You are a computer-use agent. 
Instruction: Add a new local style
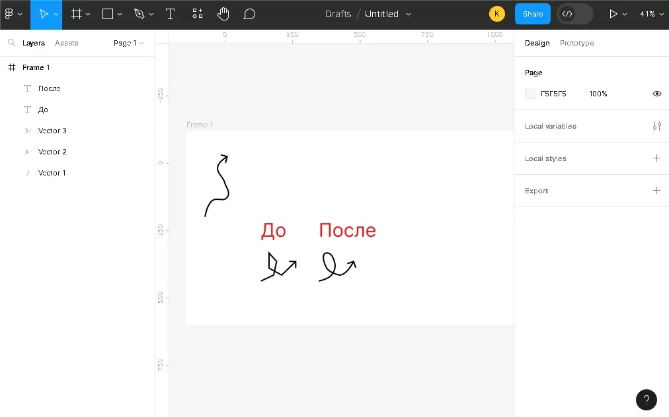(656, 158)
